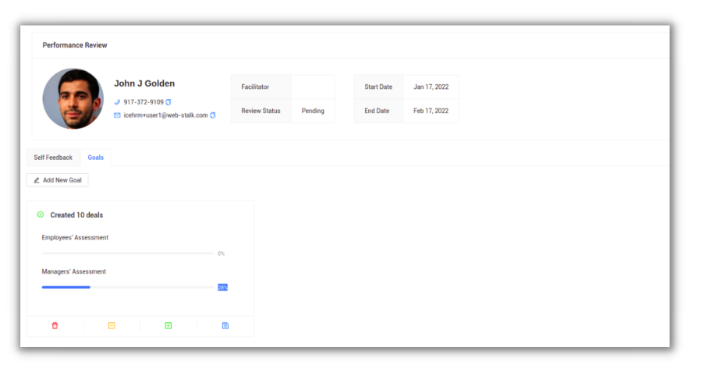Save the goal using the blue disk icon
702x390 pixels.
(225, 325)
